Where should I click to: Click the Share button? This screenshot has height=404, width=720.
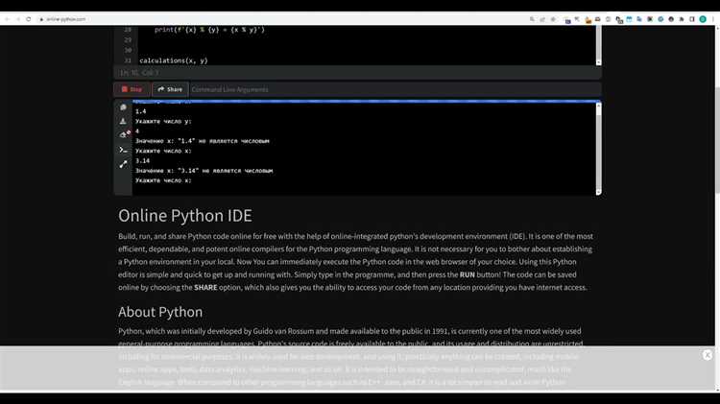[x=170, y=89]
